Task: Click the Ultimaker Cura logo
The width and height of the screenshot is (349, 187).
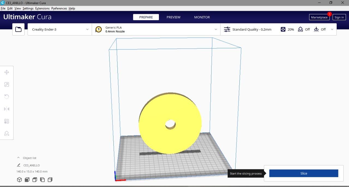Action: pyautogui.click(x=27, y=17)
